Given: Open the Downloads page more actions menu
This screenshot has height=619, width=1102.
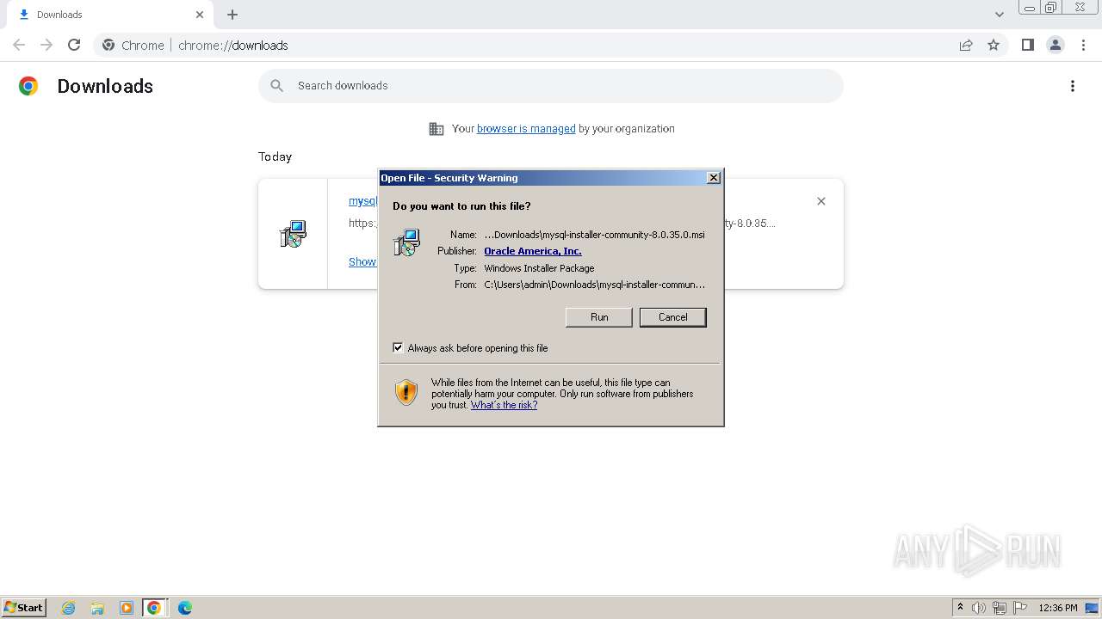Looking at the screenshot, I should click(1073, 86).
